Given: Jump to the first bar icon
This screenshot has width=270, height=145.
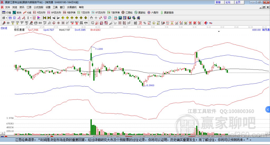Looking at the screenshot, I should (x=44, y=18).
